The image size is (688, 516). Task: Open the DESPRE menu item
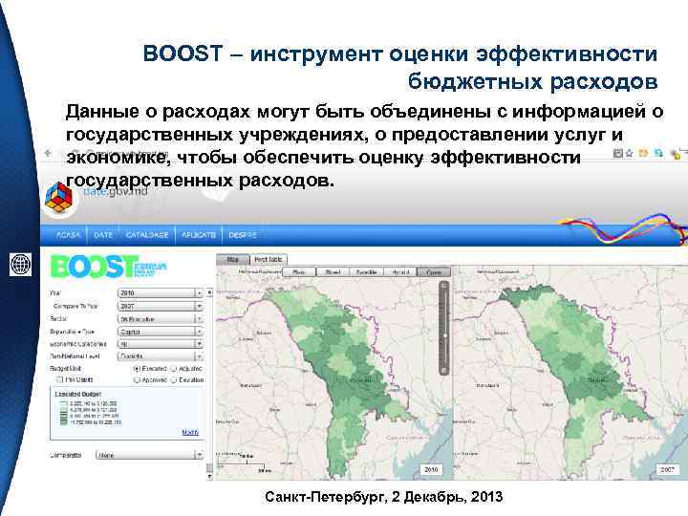pos(243,235)
